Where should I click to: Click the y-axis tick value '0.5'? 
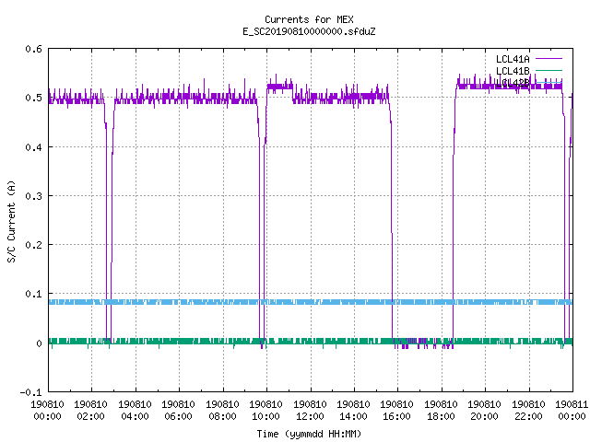point(33,98)
